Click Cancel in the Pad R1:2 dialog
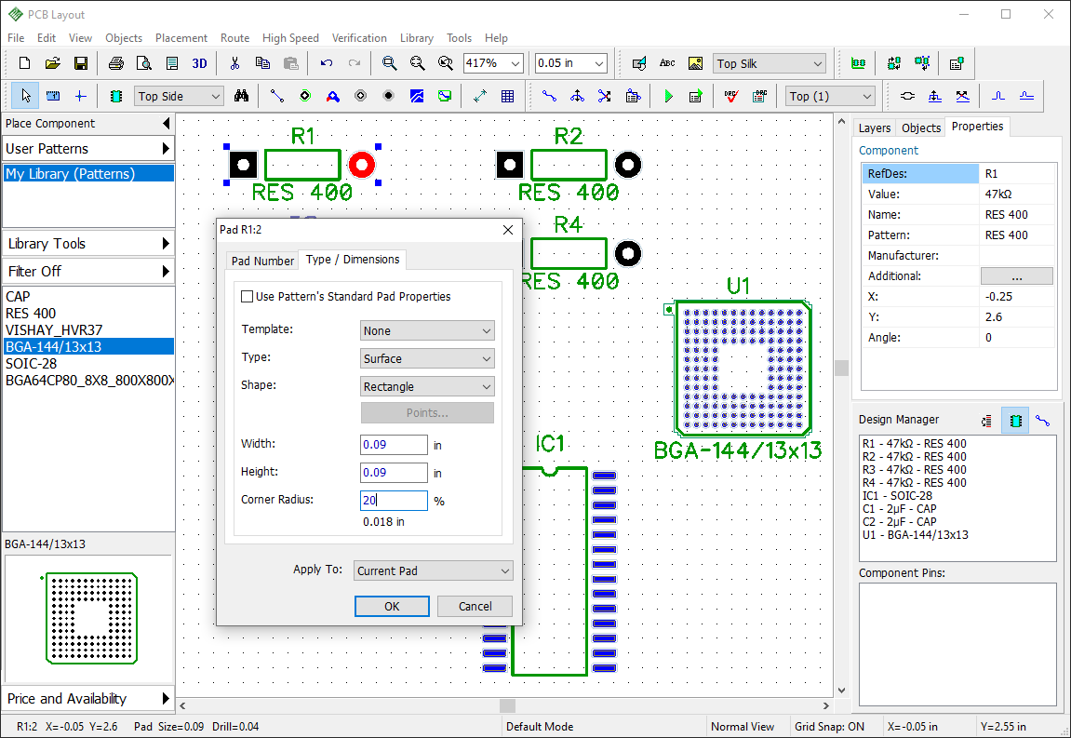The image size is (1071, 738). pyautogui.click(x=475, y=606)
